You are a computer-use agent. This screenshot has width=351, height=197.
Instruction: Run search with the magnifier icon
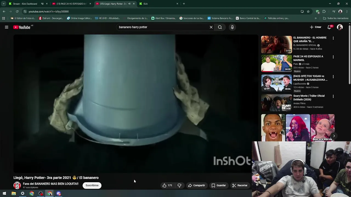click(220, 27)
